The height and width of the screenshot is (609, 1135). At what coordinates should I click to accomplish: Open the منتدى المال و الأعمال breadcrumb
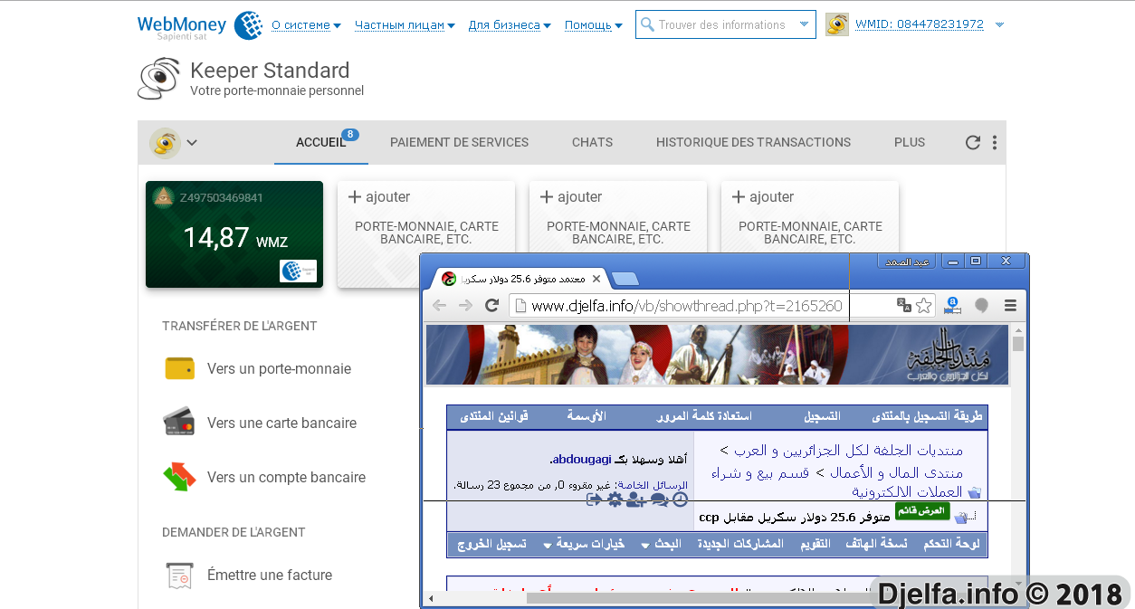pos(897,472)
